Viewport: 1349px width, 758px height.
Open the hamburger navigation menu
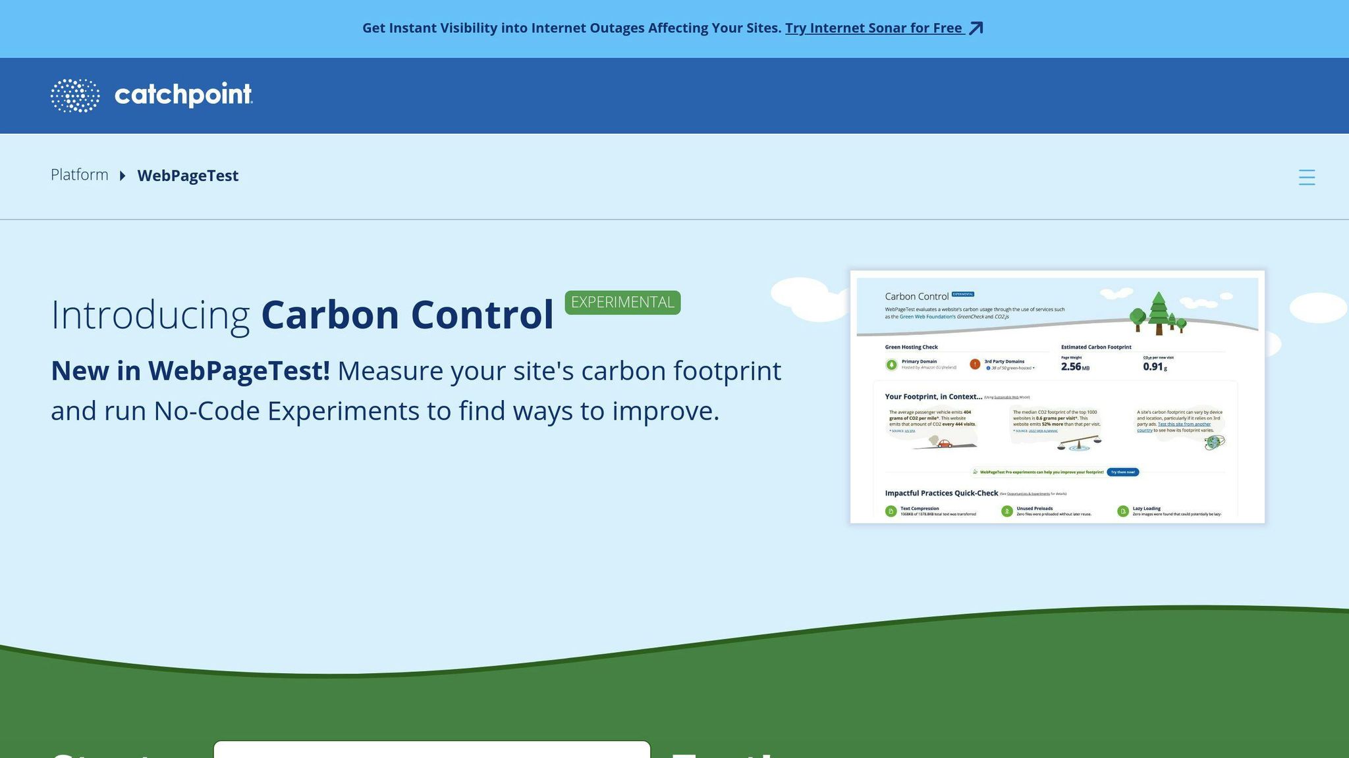coord(1307,177)
